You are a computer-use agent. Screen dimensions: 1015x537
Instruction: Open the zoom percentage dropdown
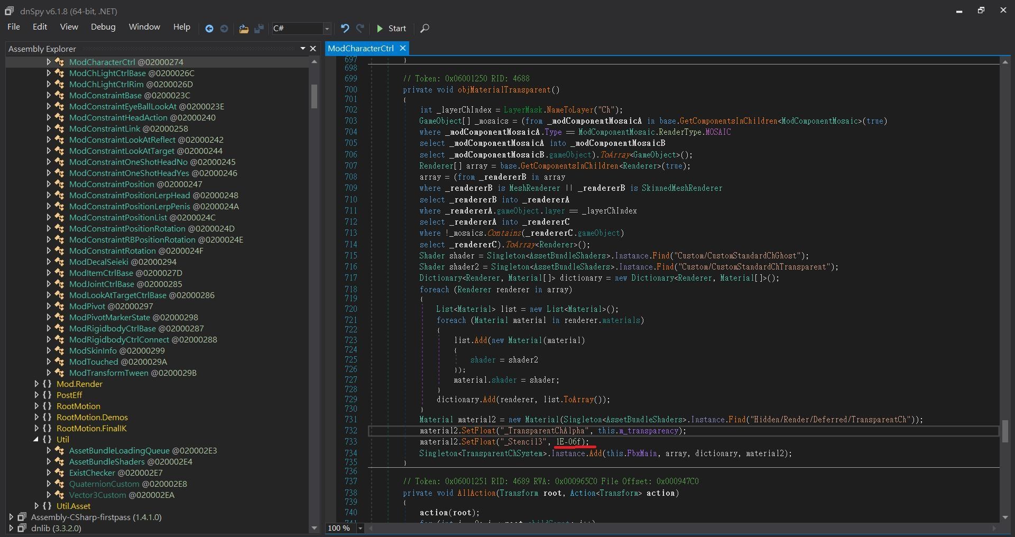[x=361, y=528]
